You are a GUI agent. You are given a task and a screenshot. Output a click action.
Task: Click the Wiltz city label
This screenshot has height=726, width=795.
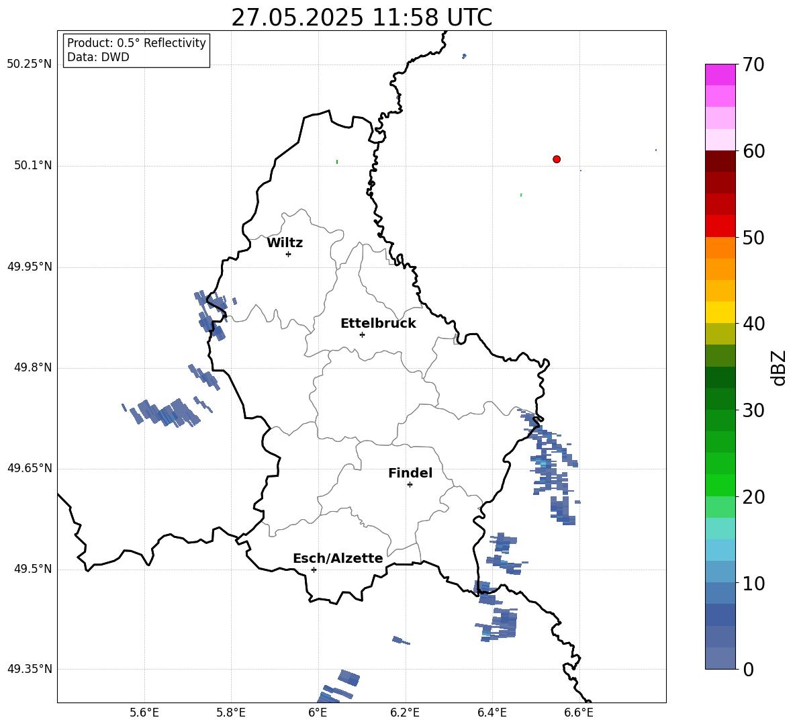[x=285, y=243]
